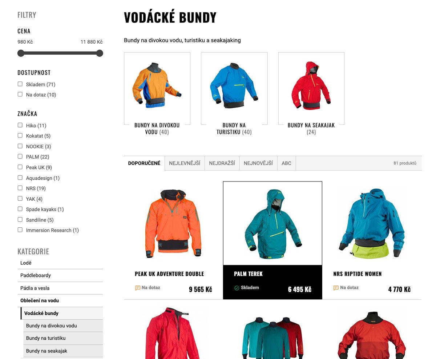Click the right handle of the price slider
The height and width of the screenshot is (359, 436).
click(x=100, y=53)
